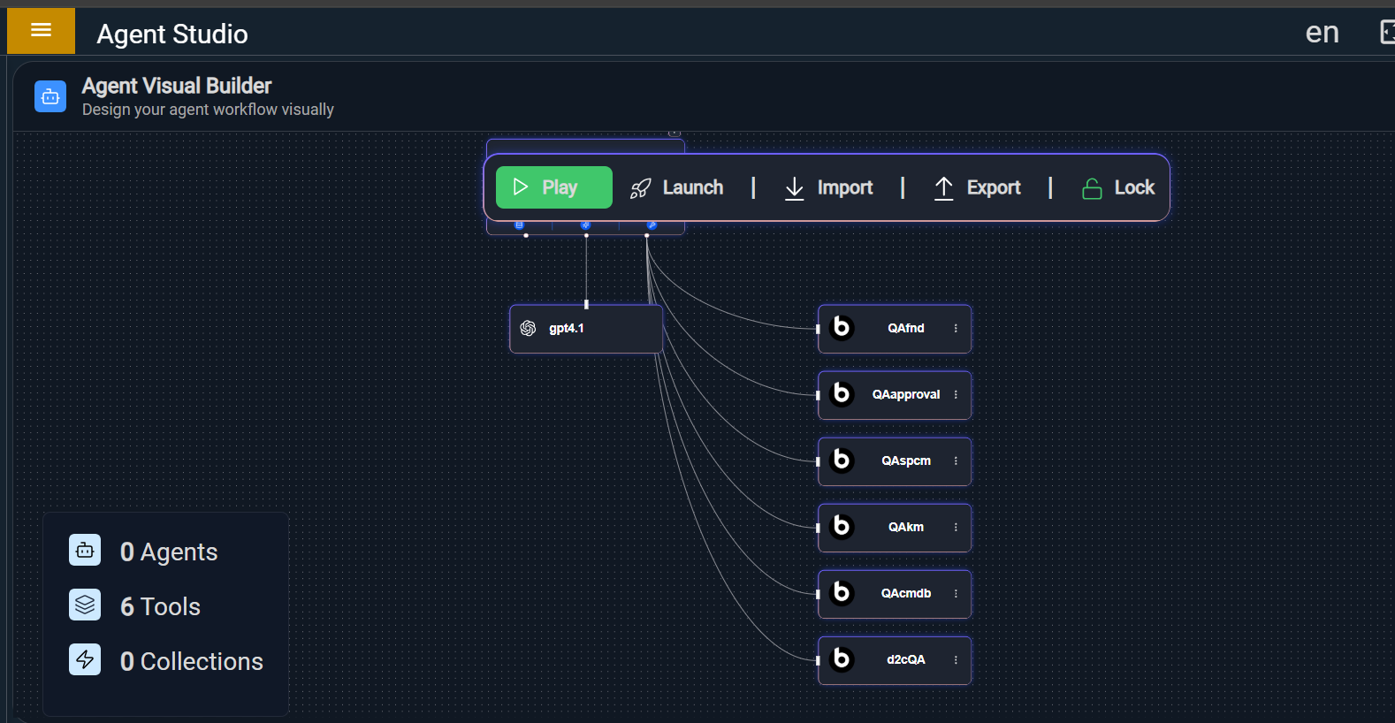Toggle the Lock control in the toolbar

(1118, 187)
